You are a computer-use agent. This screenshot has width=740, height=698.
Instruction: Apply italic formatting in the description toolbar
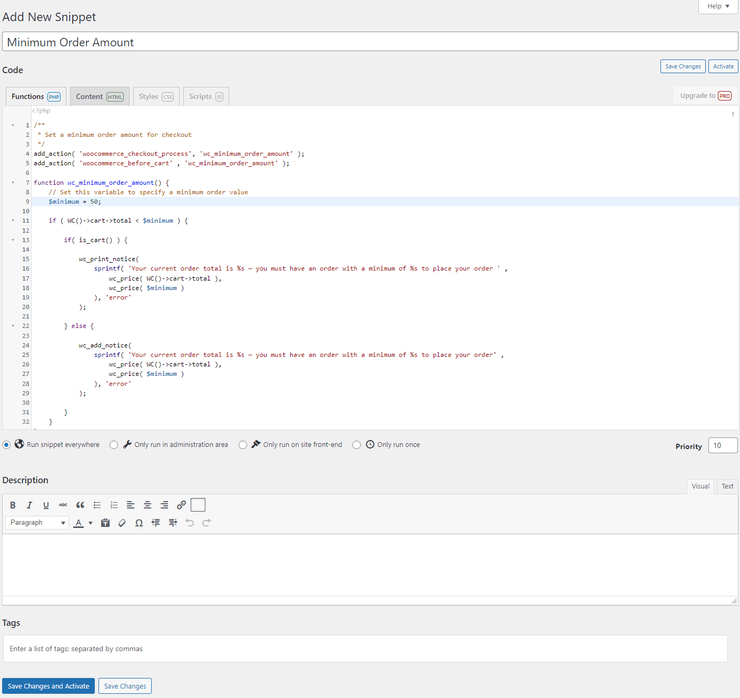click(29, 504)
